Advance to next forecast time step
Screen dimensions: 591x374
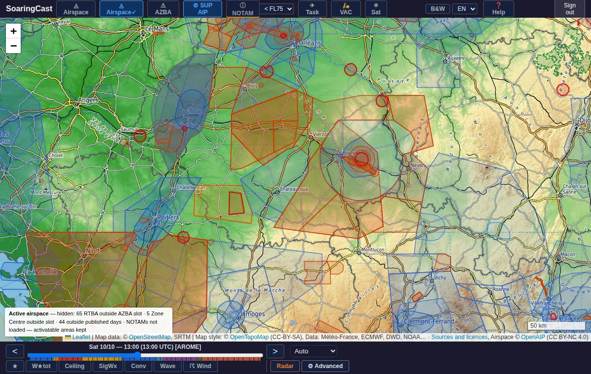pyautogui.click(x=275, y=351)
